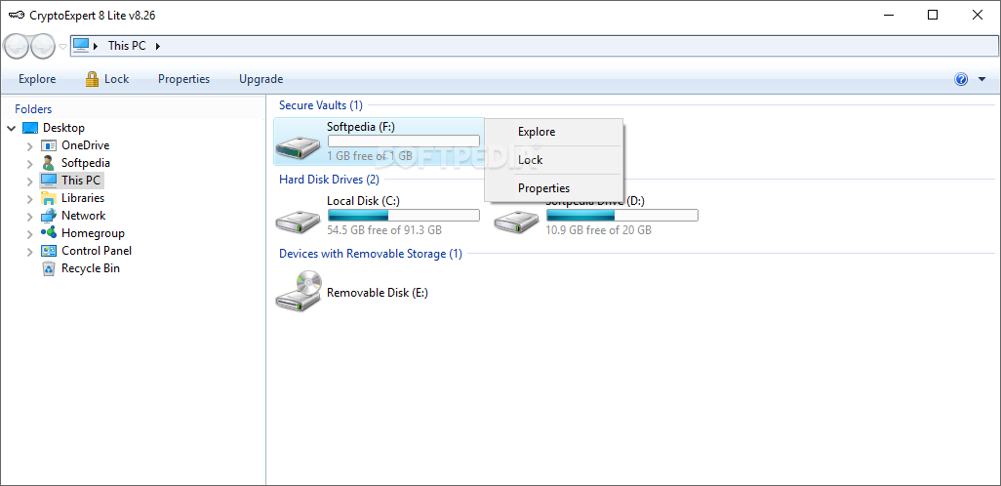Screen dimensions: 1001x486
Task: Click the Homegroup label in the tree
Action: [94, 233]
